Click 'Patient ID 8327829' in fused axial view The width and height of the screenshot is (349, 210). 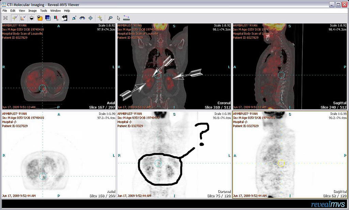pyautogui.click(x=15, y=37)
